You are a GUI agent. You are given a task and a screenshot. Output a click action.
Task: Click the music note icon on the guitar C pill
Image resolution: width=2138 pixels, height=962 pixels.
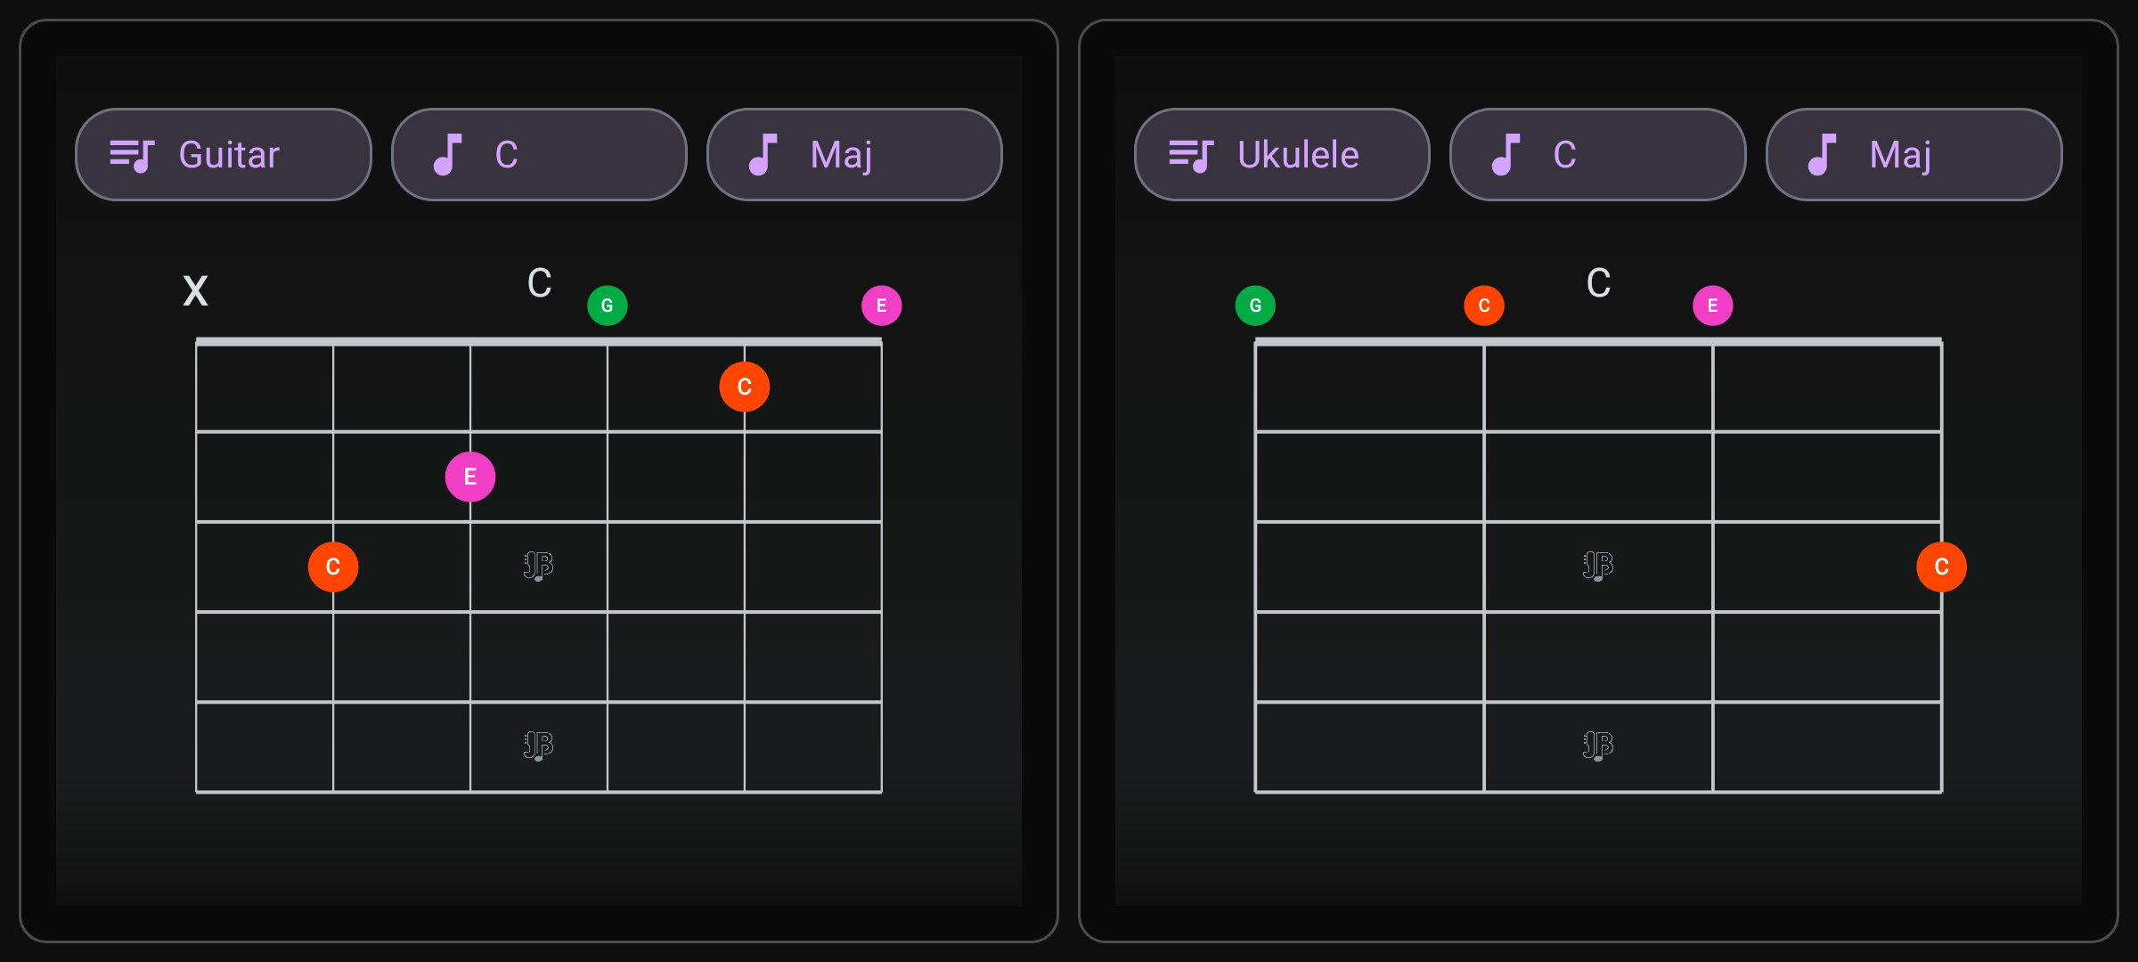(449, 153)
